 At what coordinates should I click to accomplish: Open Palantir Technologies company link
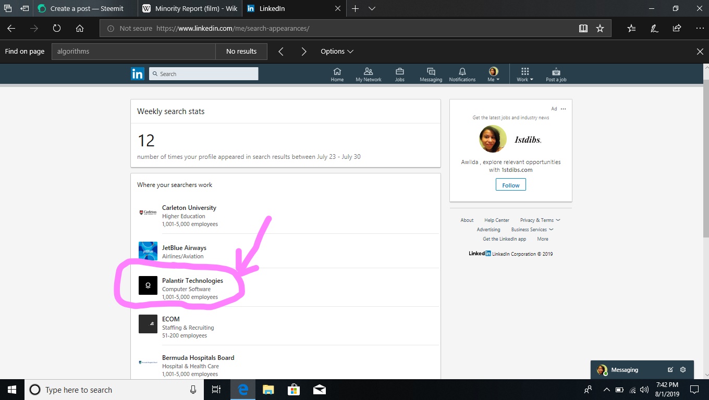(192, 281)
